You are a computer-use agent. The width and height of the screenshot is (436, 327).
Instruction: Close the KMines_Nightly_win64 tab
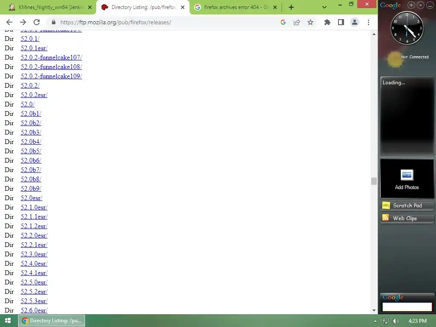90,7
